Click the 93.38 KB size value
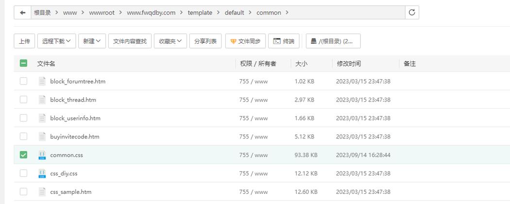The image size is (510, 204). 306,155
